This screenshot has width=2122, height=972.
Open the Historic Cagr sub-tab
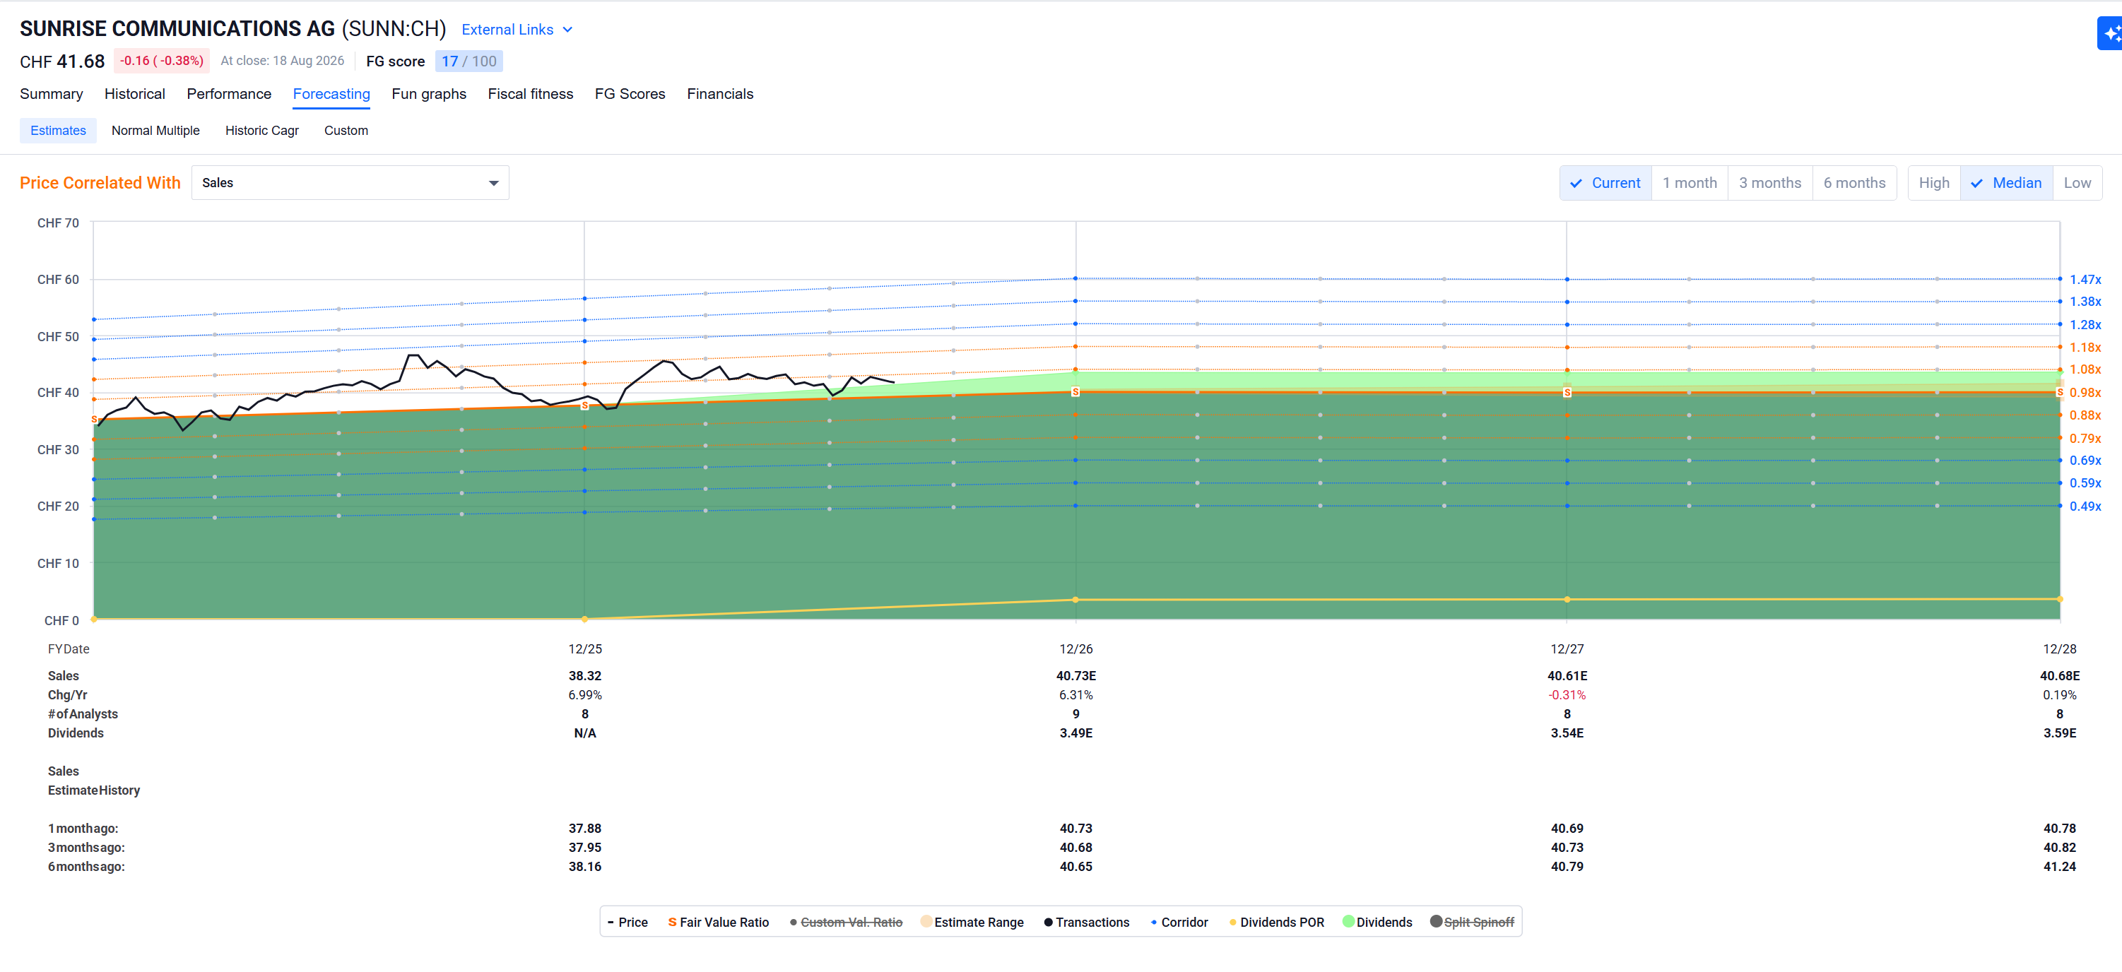coord(262,130)
